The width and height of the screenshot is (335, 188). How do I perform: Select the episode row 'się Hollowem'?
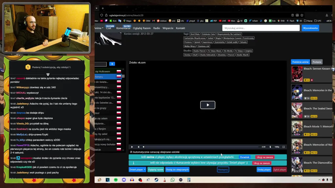(108, 71)
